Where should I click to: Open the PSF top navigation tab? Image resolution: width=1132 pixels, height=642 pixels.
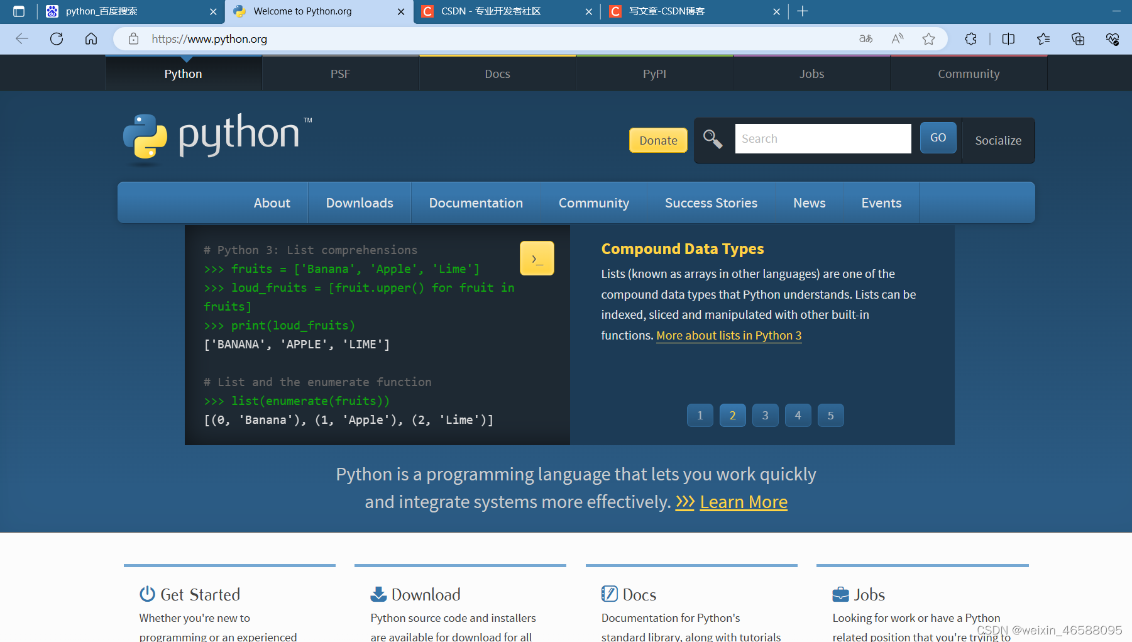tap(340, 74)
